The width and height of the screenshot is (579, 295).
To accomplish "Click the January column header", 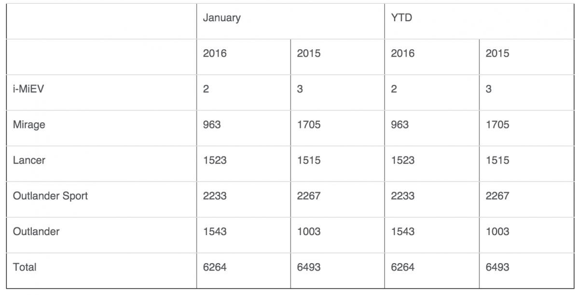I will click(221, 18).
